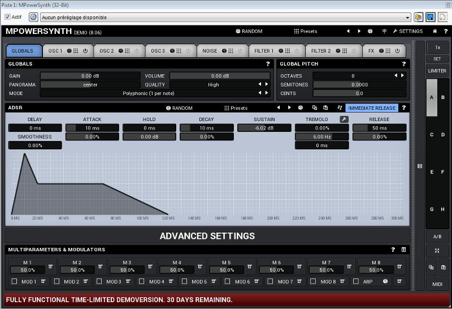
Task: Open the M 1 multiparameter settings icon
Action: tap(50, 266)
